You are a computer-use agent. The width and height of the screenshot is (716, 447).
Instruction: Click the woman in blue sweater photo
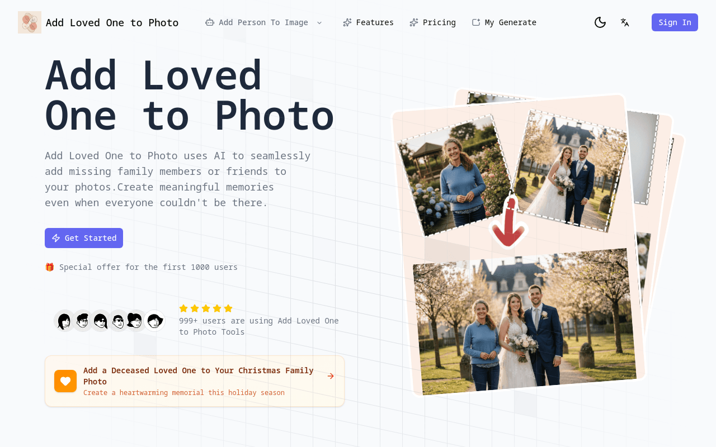point(454,176)
